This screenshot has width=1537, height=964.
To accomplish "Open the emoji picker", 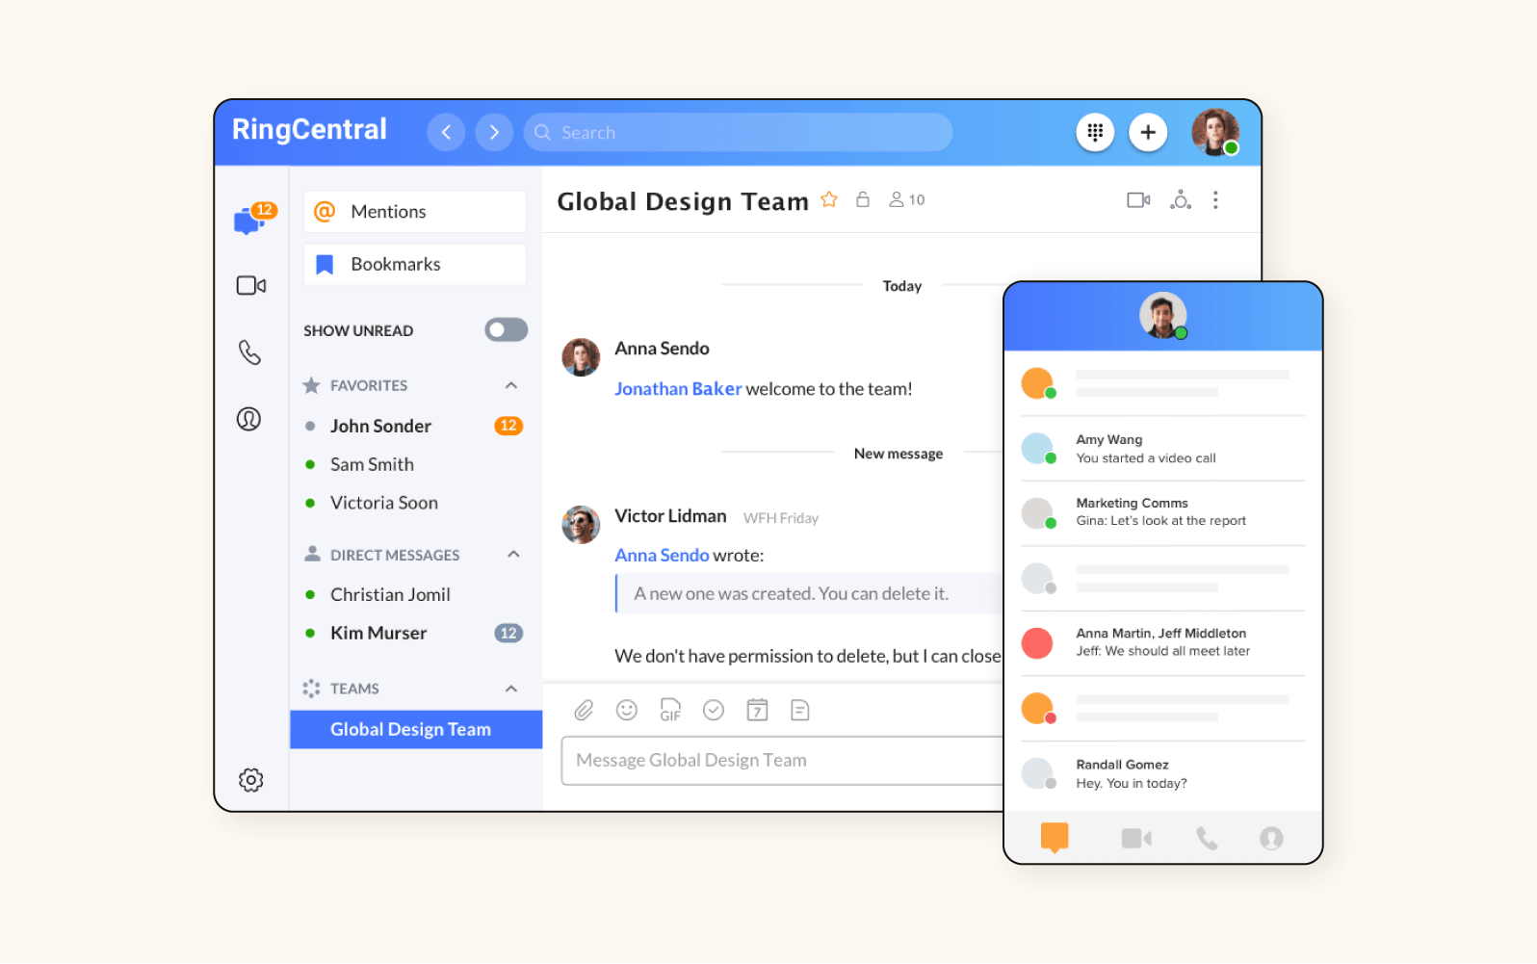I will coord(627,710).
